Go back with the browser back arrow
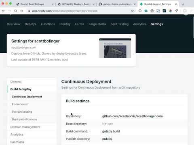This screenshot has height=145, width=194. point(4,11)
